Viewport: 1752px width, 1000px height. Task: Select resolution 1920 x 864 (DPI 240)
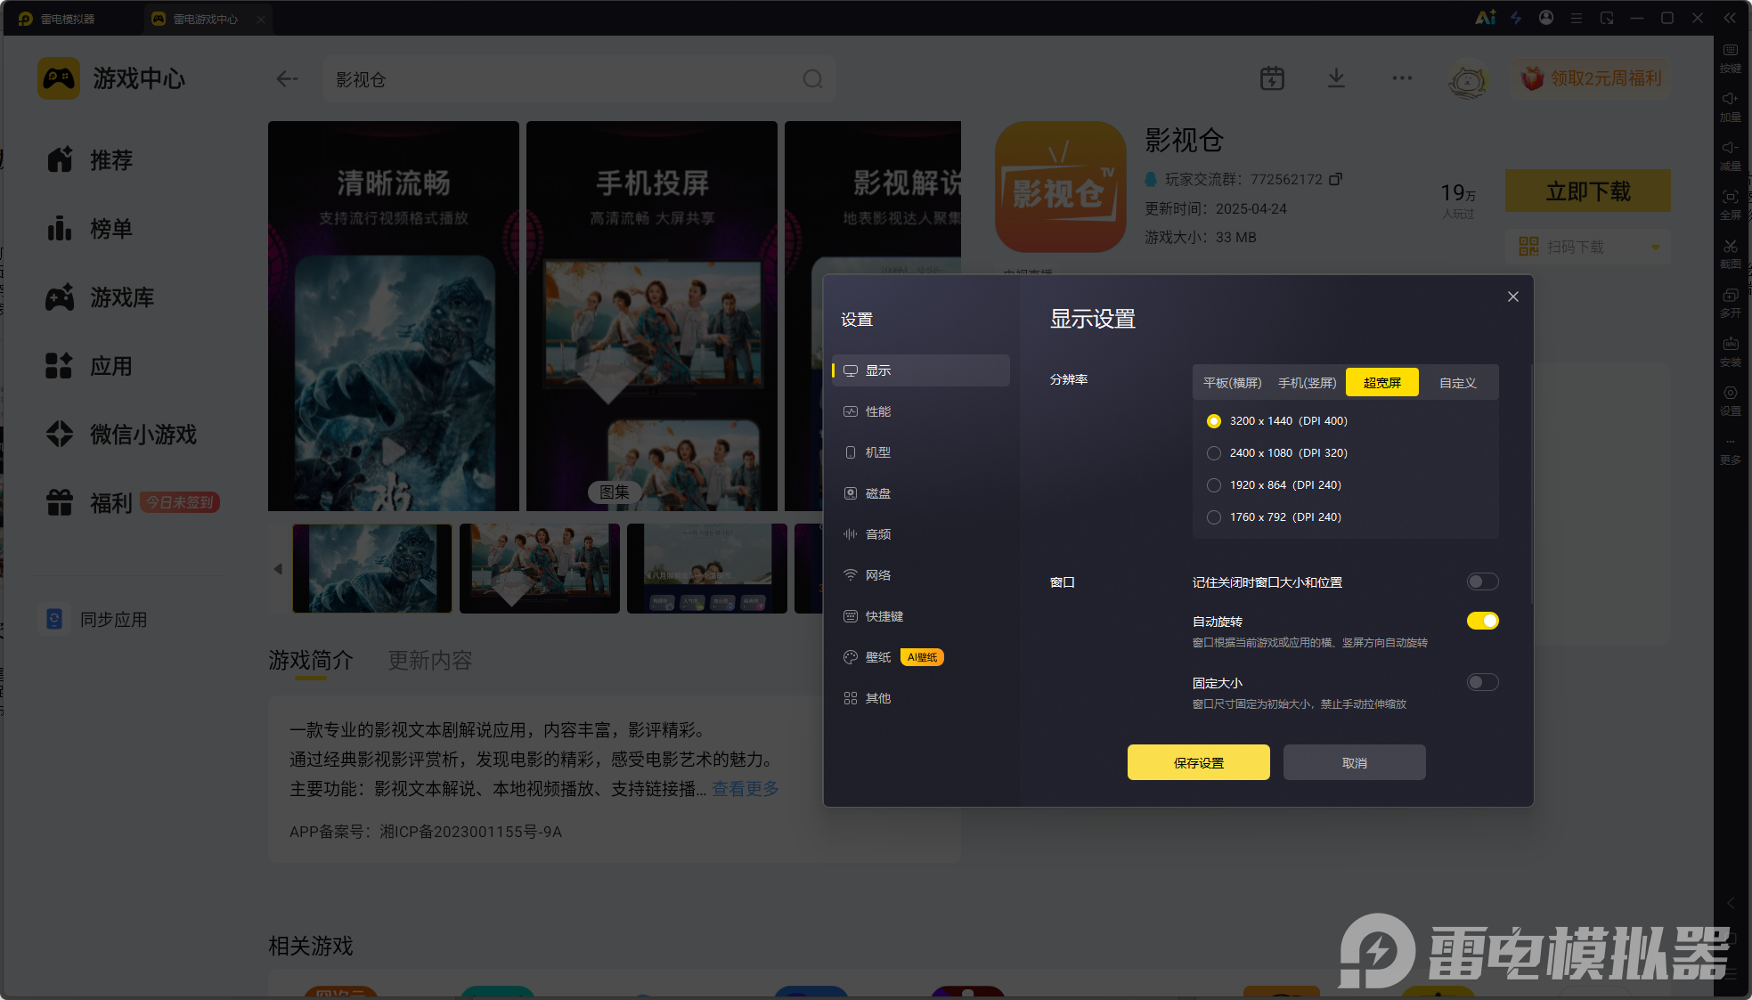1214,485
